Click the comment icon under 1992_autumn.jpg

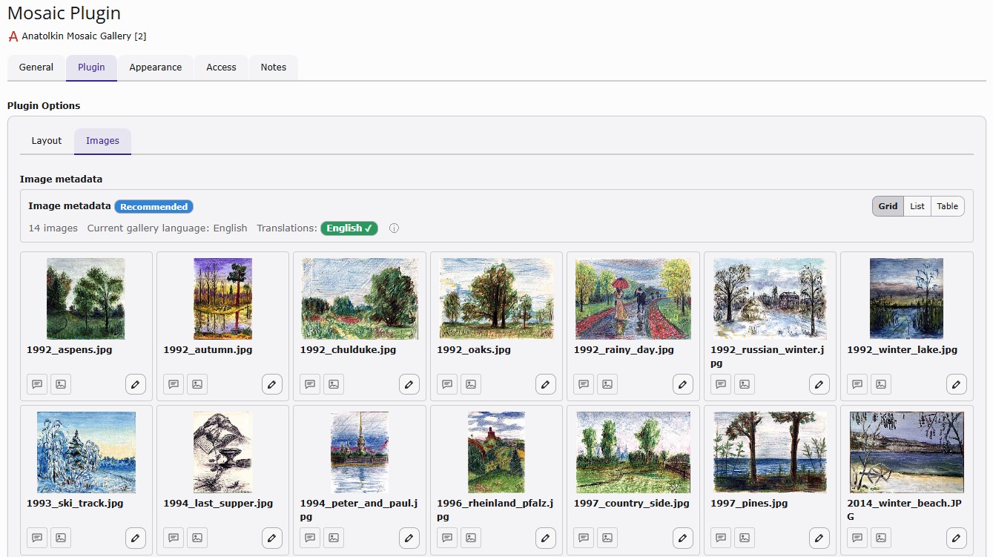point(174,384)
